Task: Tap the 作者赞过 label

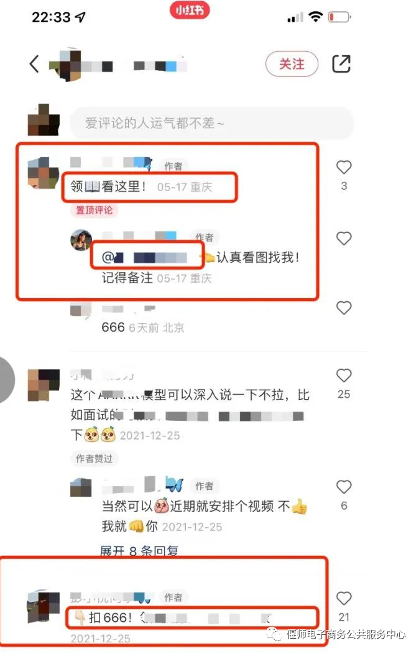Action: (x=94, y=459)
